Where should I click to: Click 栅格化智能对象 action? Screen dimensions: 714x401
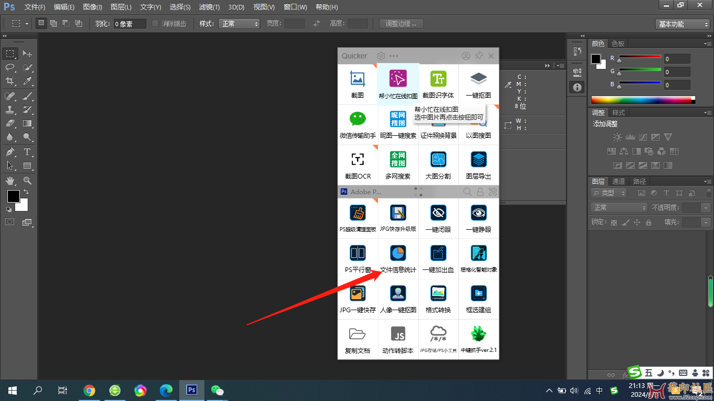click(479, 259)
